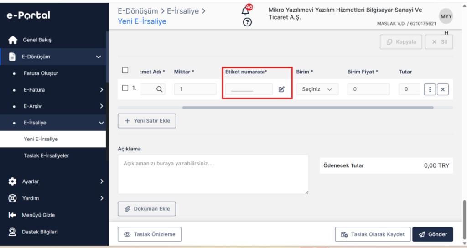Image resolution: width=467 pixels, height=248 pixels.
Task: Click the Ödenecek Tutar 0,00 TRY value
Action: (436, 165)
